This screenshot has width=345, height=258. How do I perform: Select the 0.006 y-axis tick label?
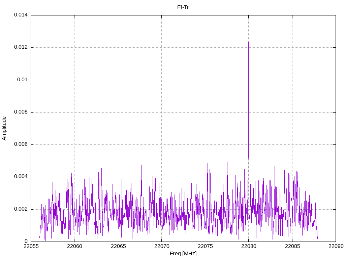point(21,144)
